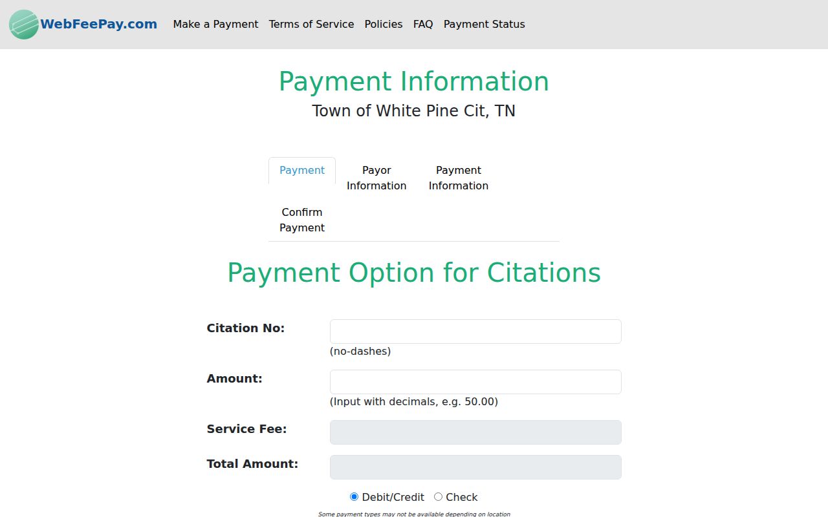Click the decimals input hint text

(414, 402)
